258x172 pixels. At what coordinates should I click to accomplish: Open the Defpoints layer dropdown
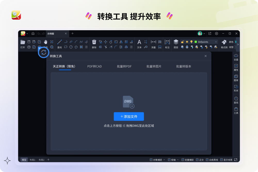pos(216,42)
